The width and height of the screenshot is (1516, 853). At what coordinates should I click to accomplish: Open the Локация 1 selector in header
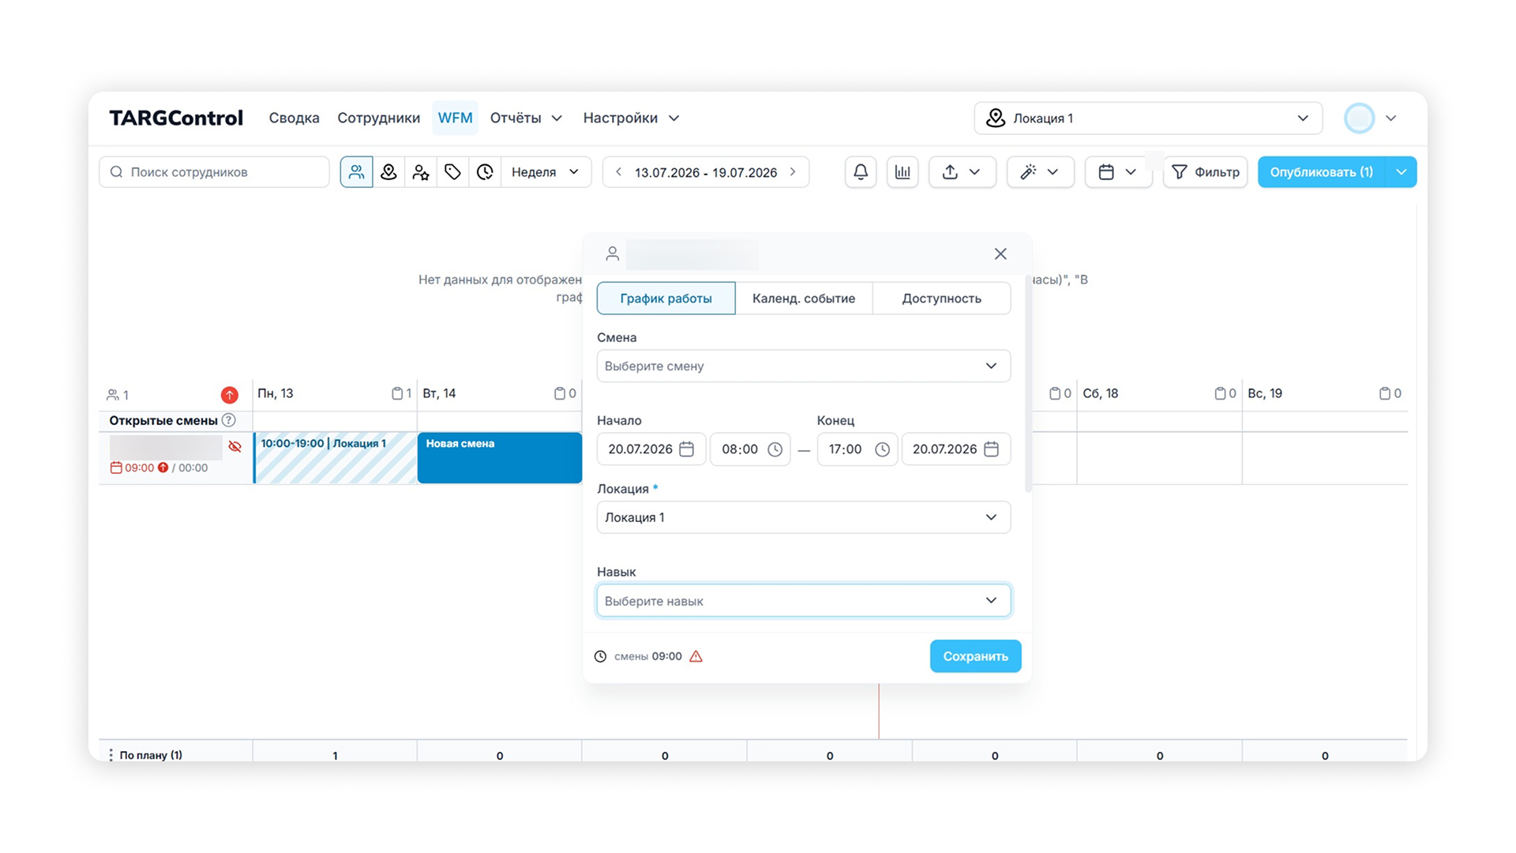point(1148,118)
